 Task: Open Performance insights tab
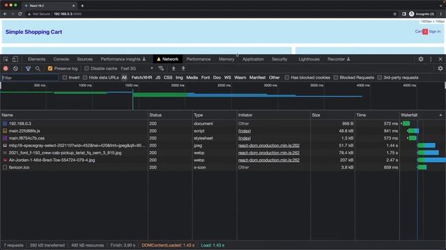coord(123,59)
